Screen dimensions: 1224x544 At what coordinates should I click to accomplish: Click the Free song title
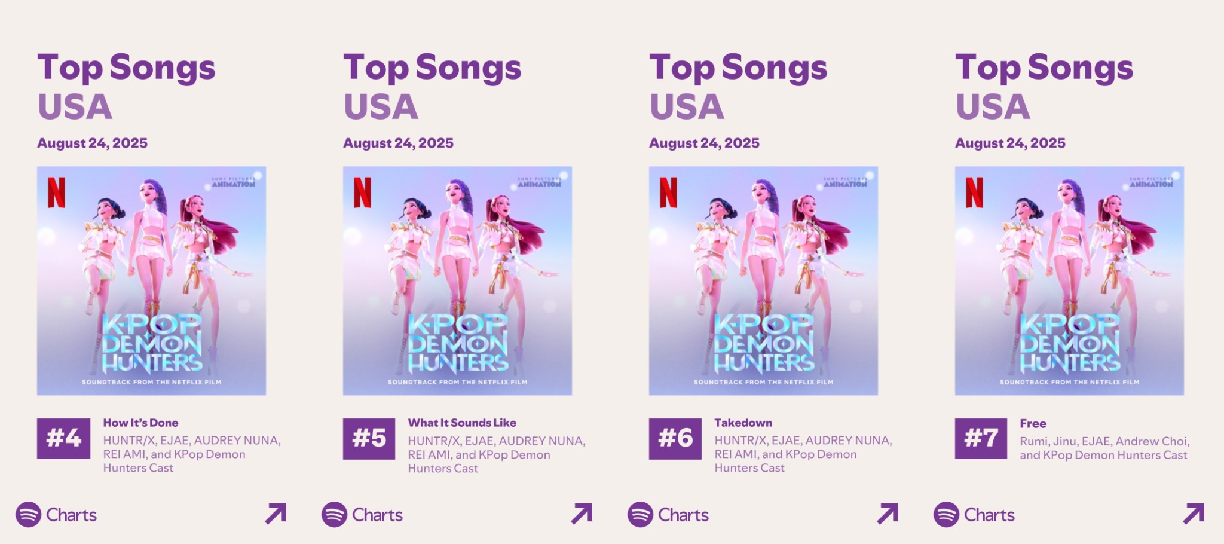(x=1033, y=423)
